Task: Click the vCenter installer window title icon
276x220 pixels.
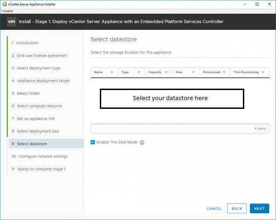Action: pos(5,4)
